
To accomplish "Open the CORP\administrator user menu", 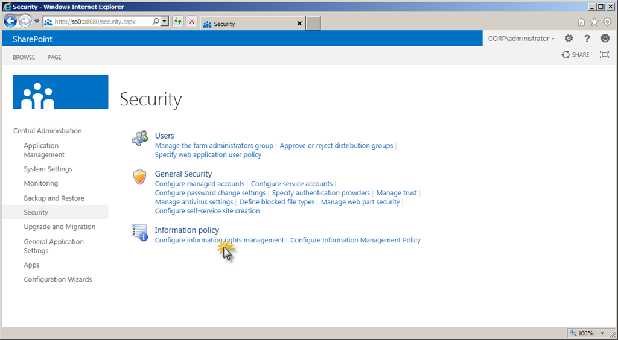I will pos(521,39).
